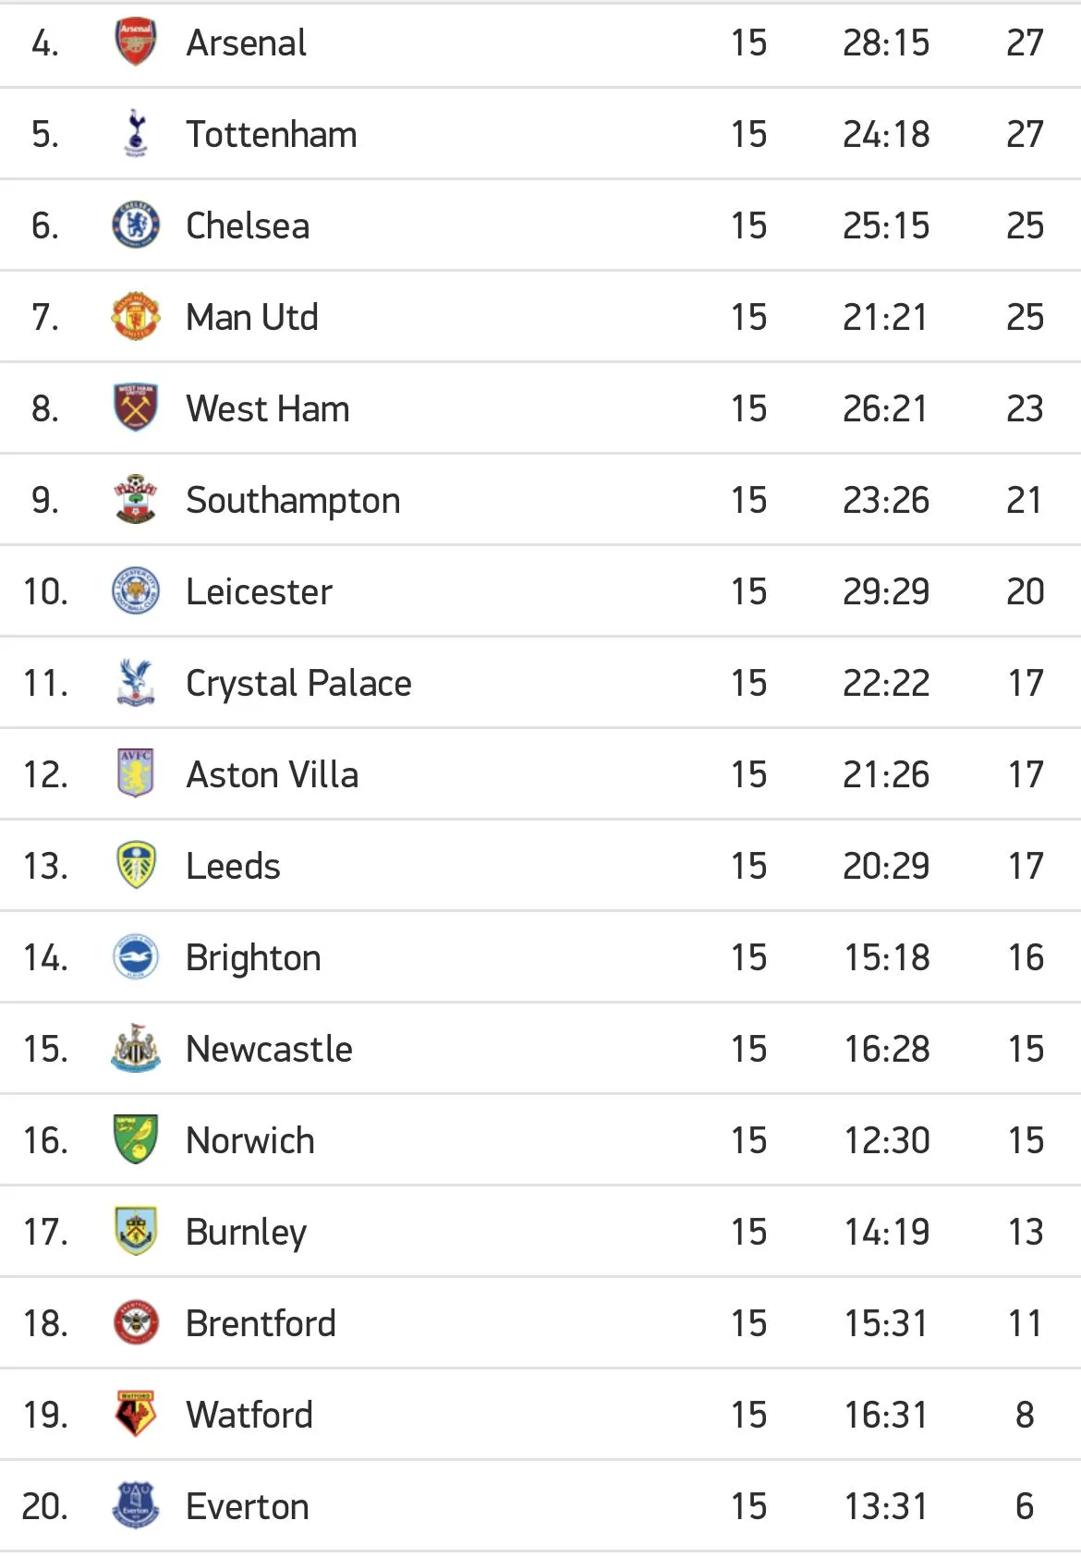This screenshot has width=1081, height=1557.
Task: Select the Crystal Palace eagle crest
Action: pyautogui.click(x=136, y=683)
